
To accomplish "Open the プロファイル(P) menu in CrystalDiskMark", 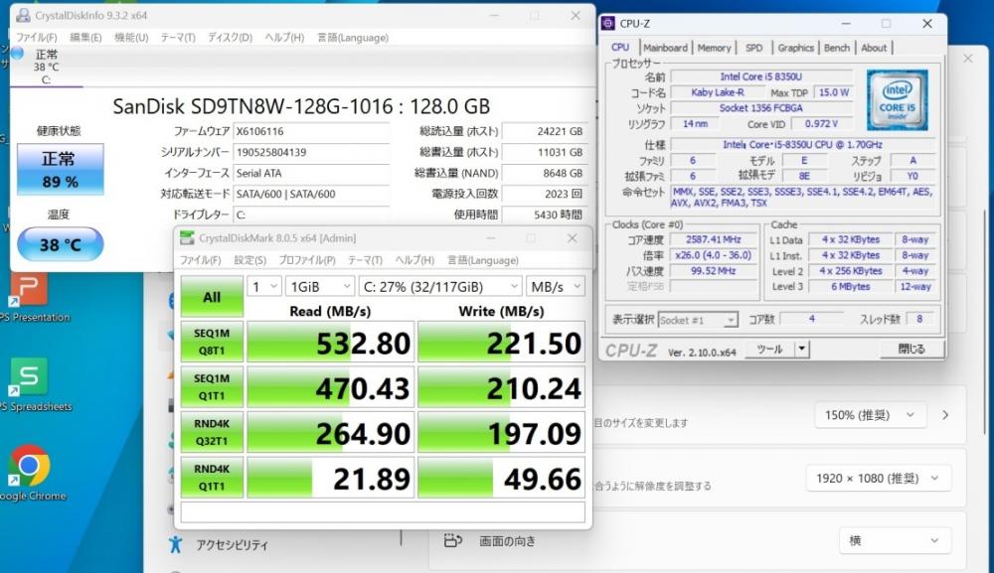I will 307,260.
